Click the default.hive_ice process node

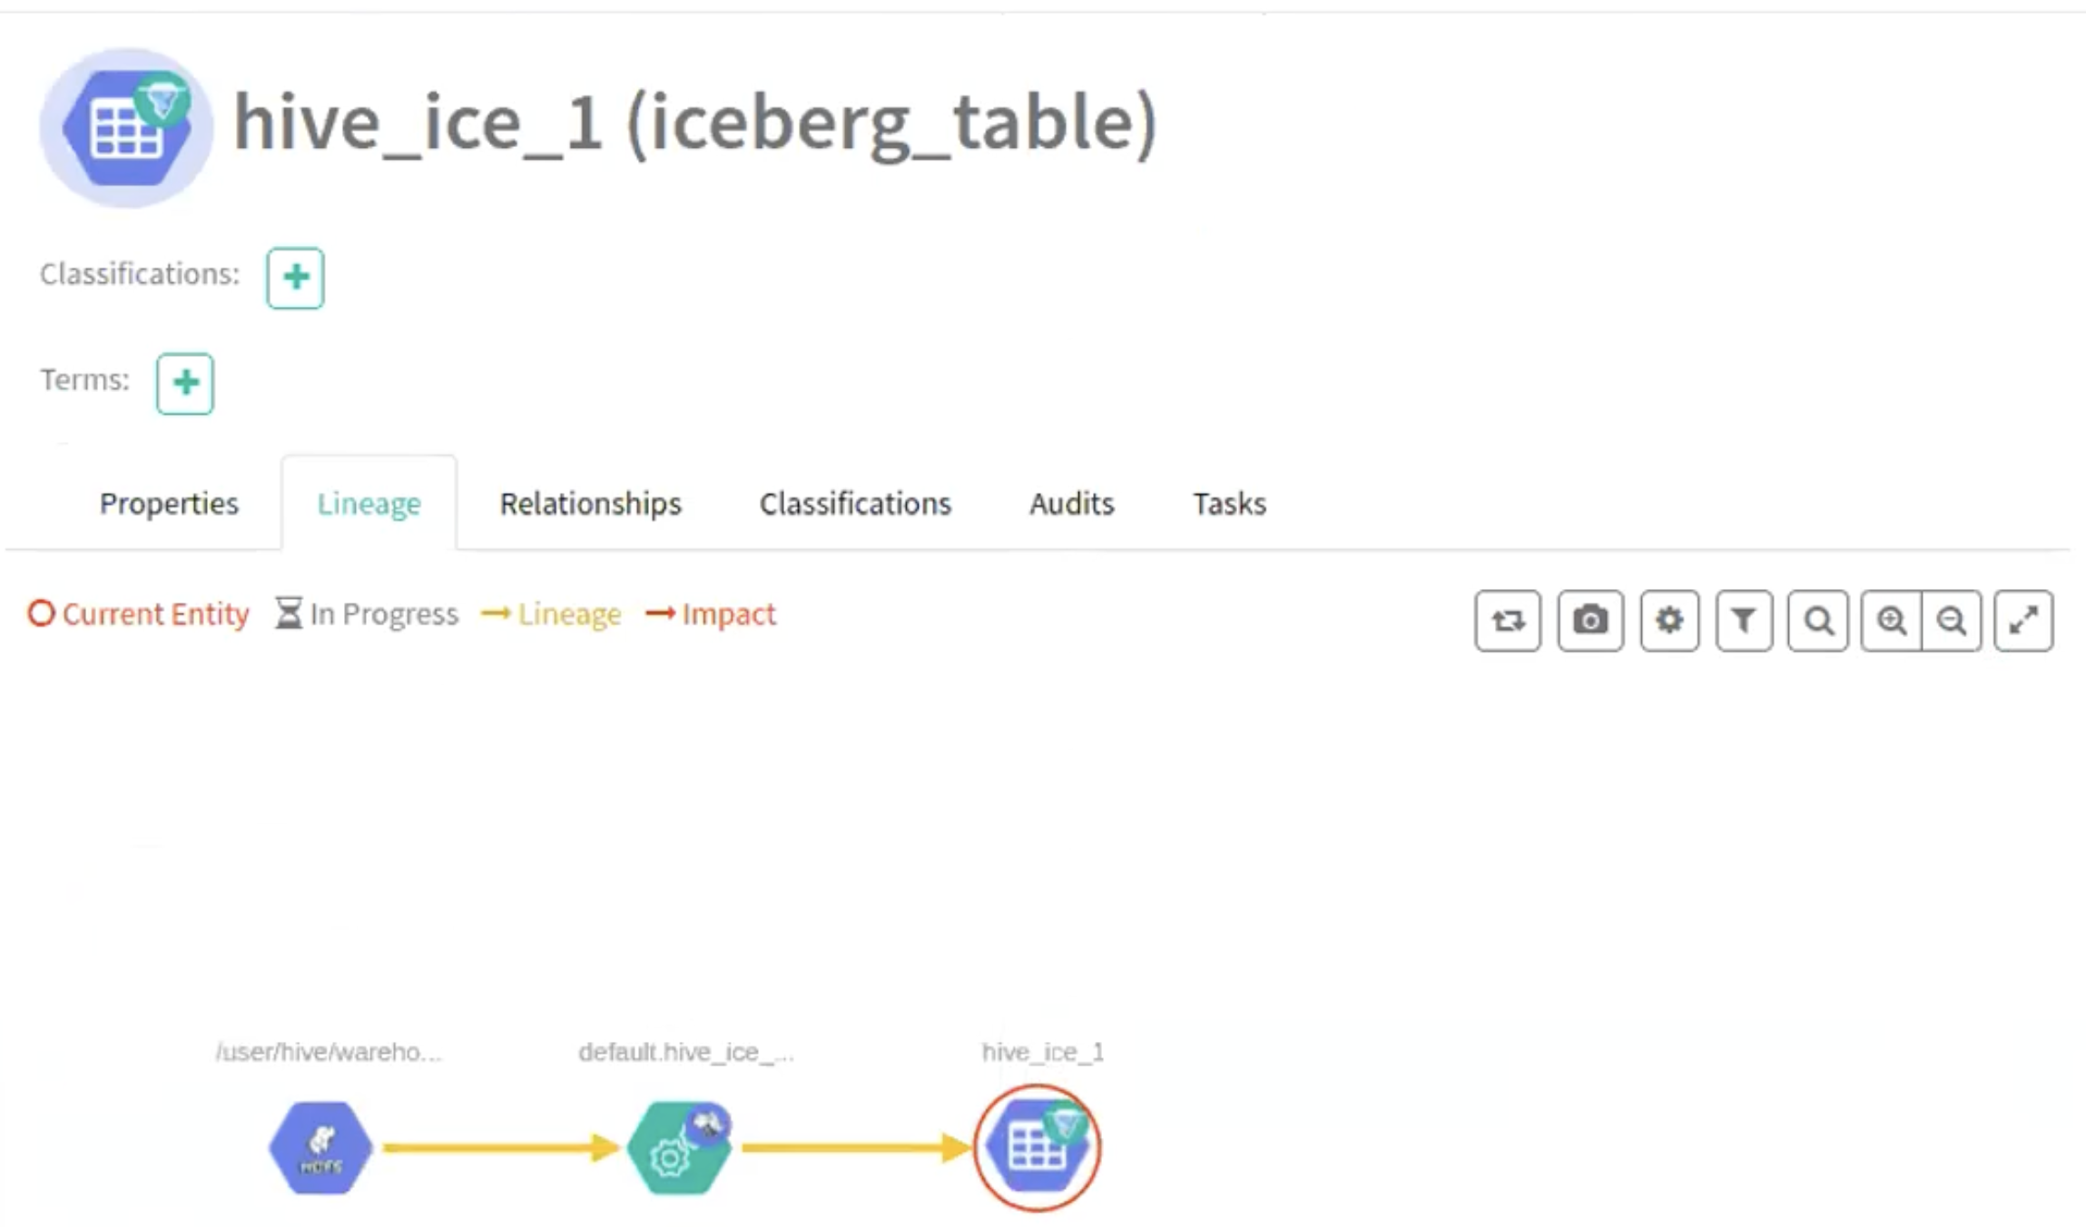tap(678, 1148)
